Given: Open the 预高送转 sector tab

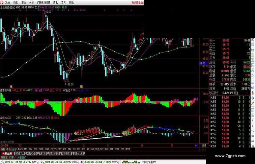Looking at the screenshot, I should point(66,153).
